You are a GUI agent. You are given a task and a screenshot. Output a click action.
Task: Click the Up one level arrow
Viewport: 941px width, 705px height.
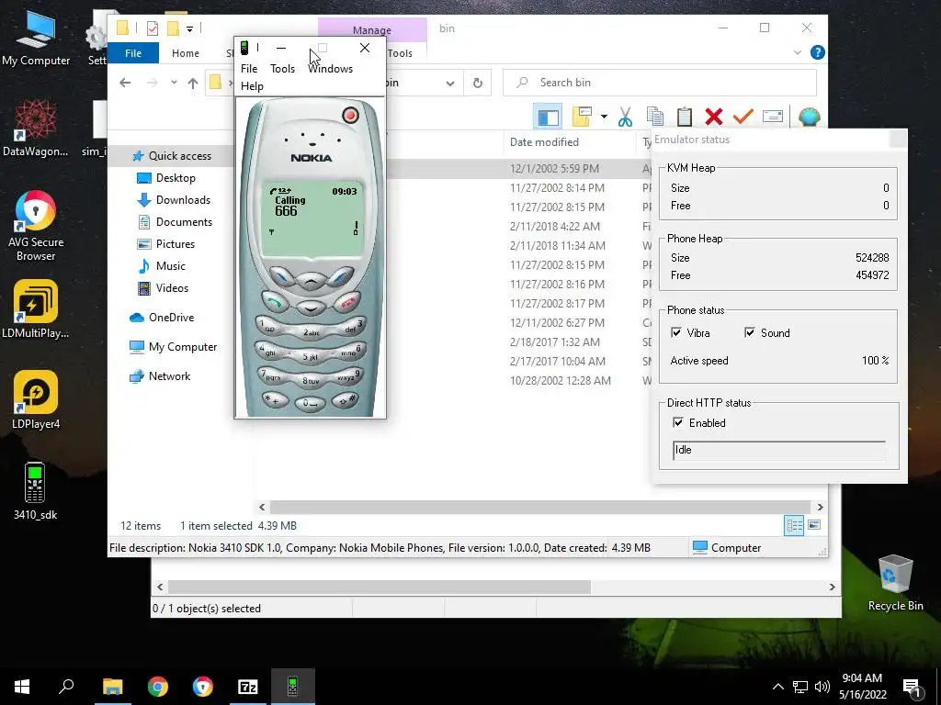[193, 83]
